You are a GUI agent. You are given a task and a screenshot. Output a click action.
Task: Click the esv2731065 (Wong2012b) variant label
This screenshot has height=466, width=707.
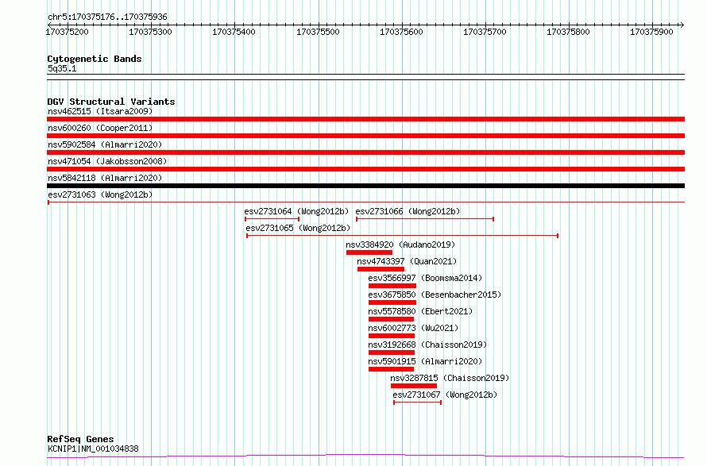click(x=297, y=228)
